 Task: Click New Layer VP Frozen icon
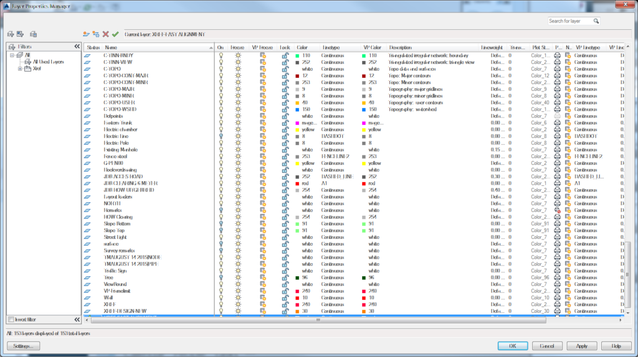coord(96,34)
